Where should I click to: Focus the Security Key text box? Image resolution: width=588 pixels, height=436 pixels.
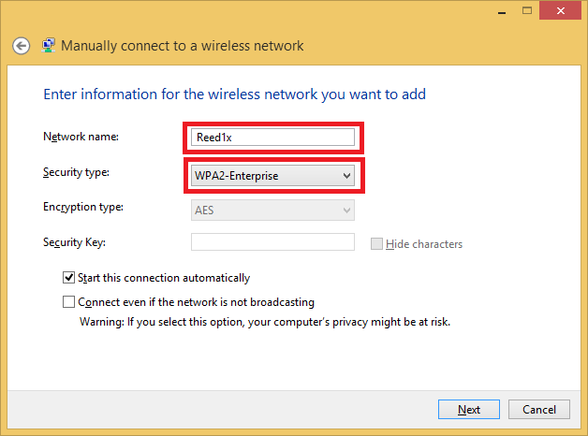[272, 243]
